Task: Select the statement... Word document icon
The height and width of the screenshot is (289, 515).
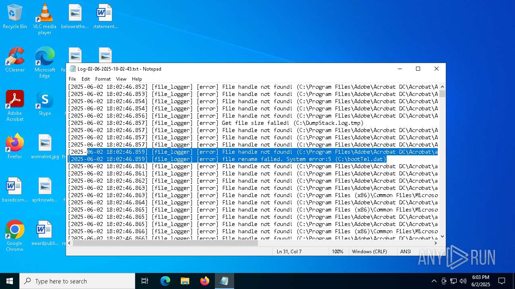Action: (105, 16)
